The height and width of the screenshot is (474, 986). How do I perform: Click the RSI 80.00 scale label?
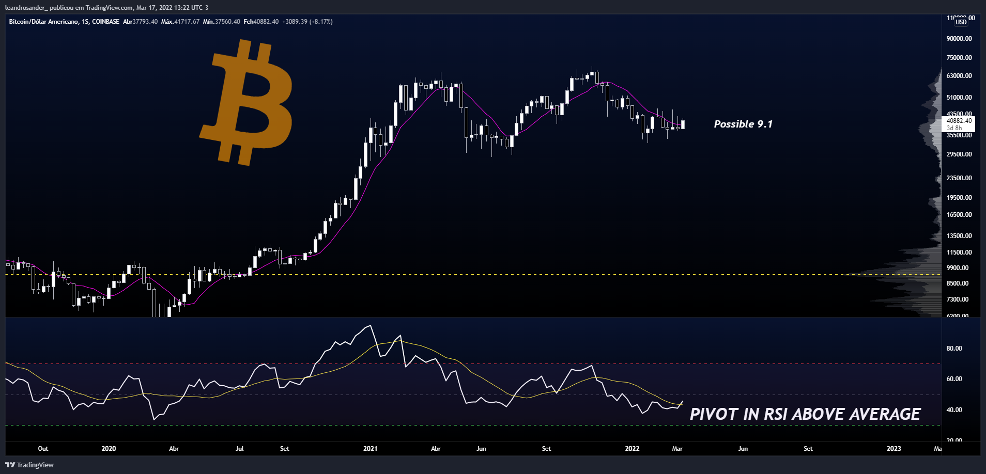[x=954, y=349]
